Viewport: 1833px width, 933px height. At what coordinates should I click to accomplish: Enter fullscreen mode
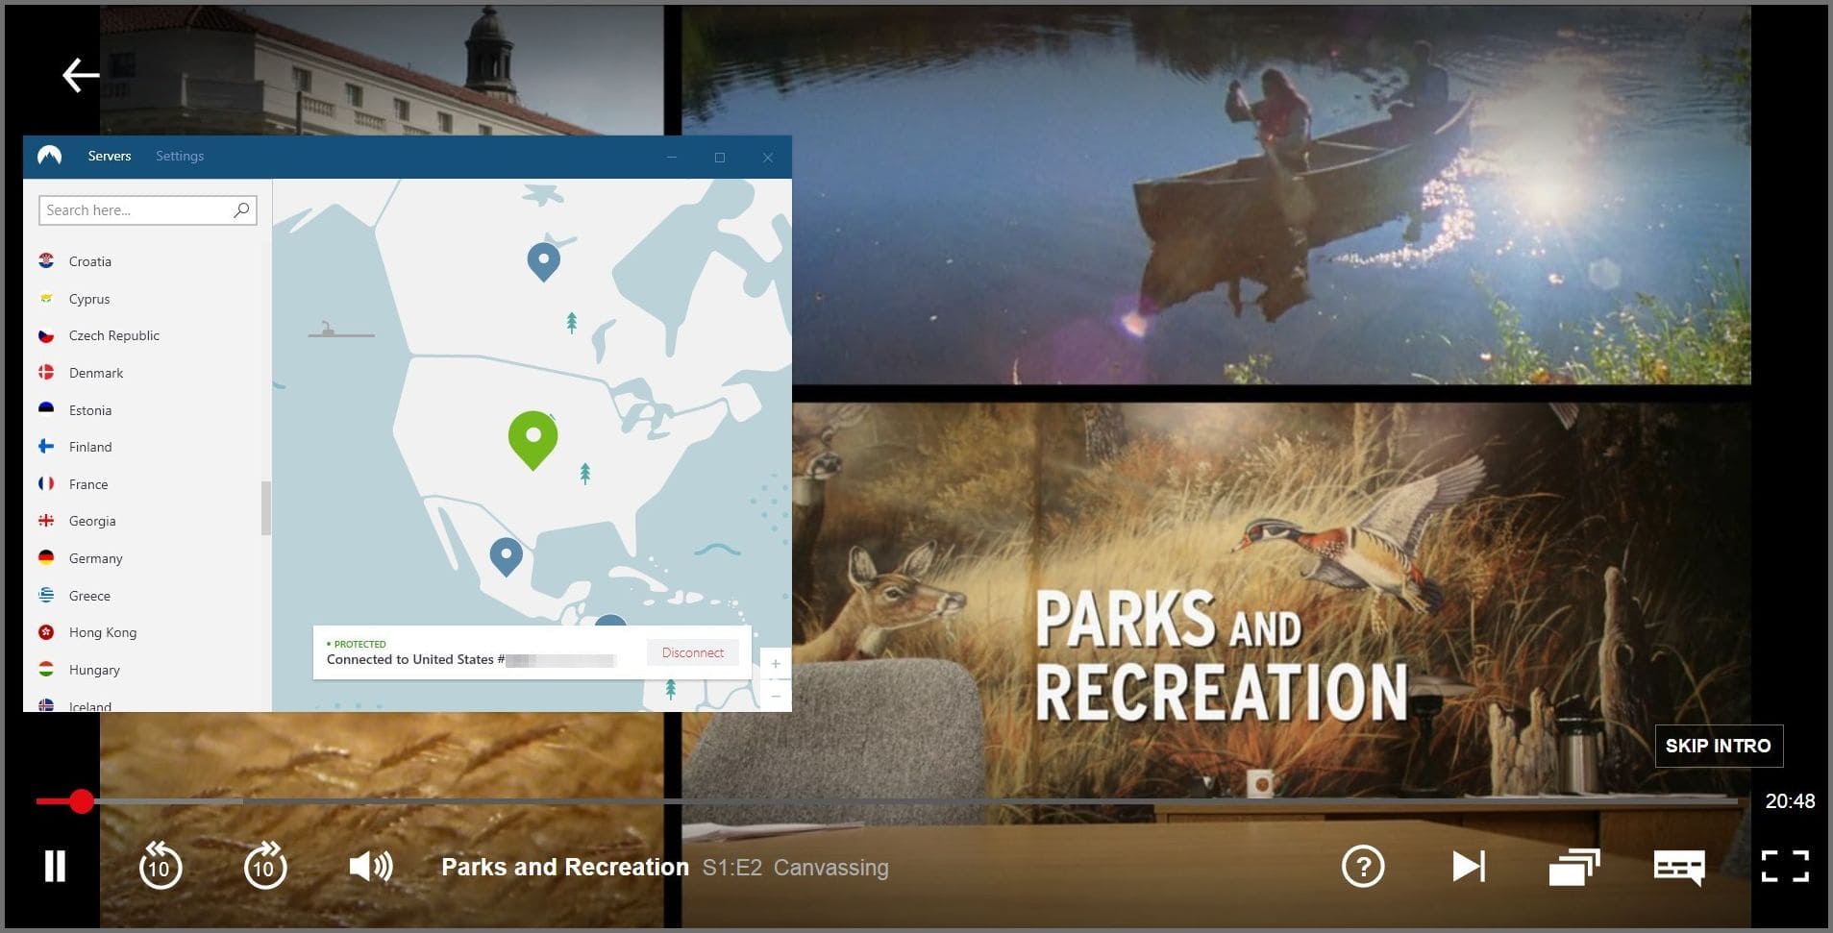point(1785,867)
